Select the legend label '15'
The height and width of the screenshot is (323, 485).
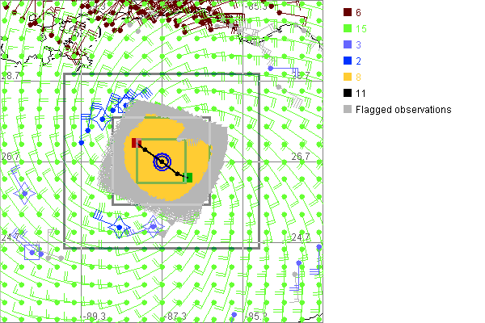361,29
